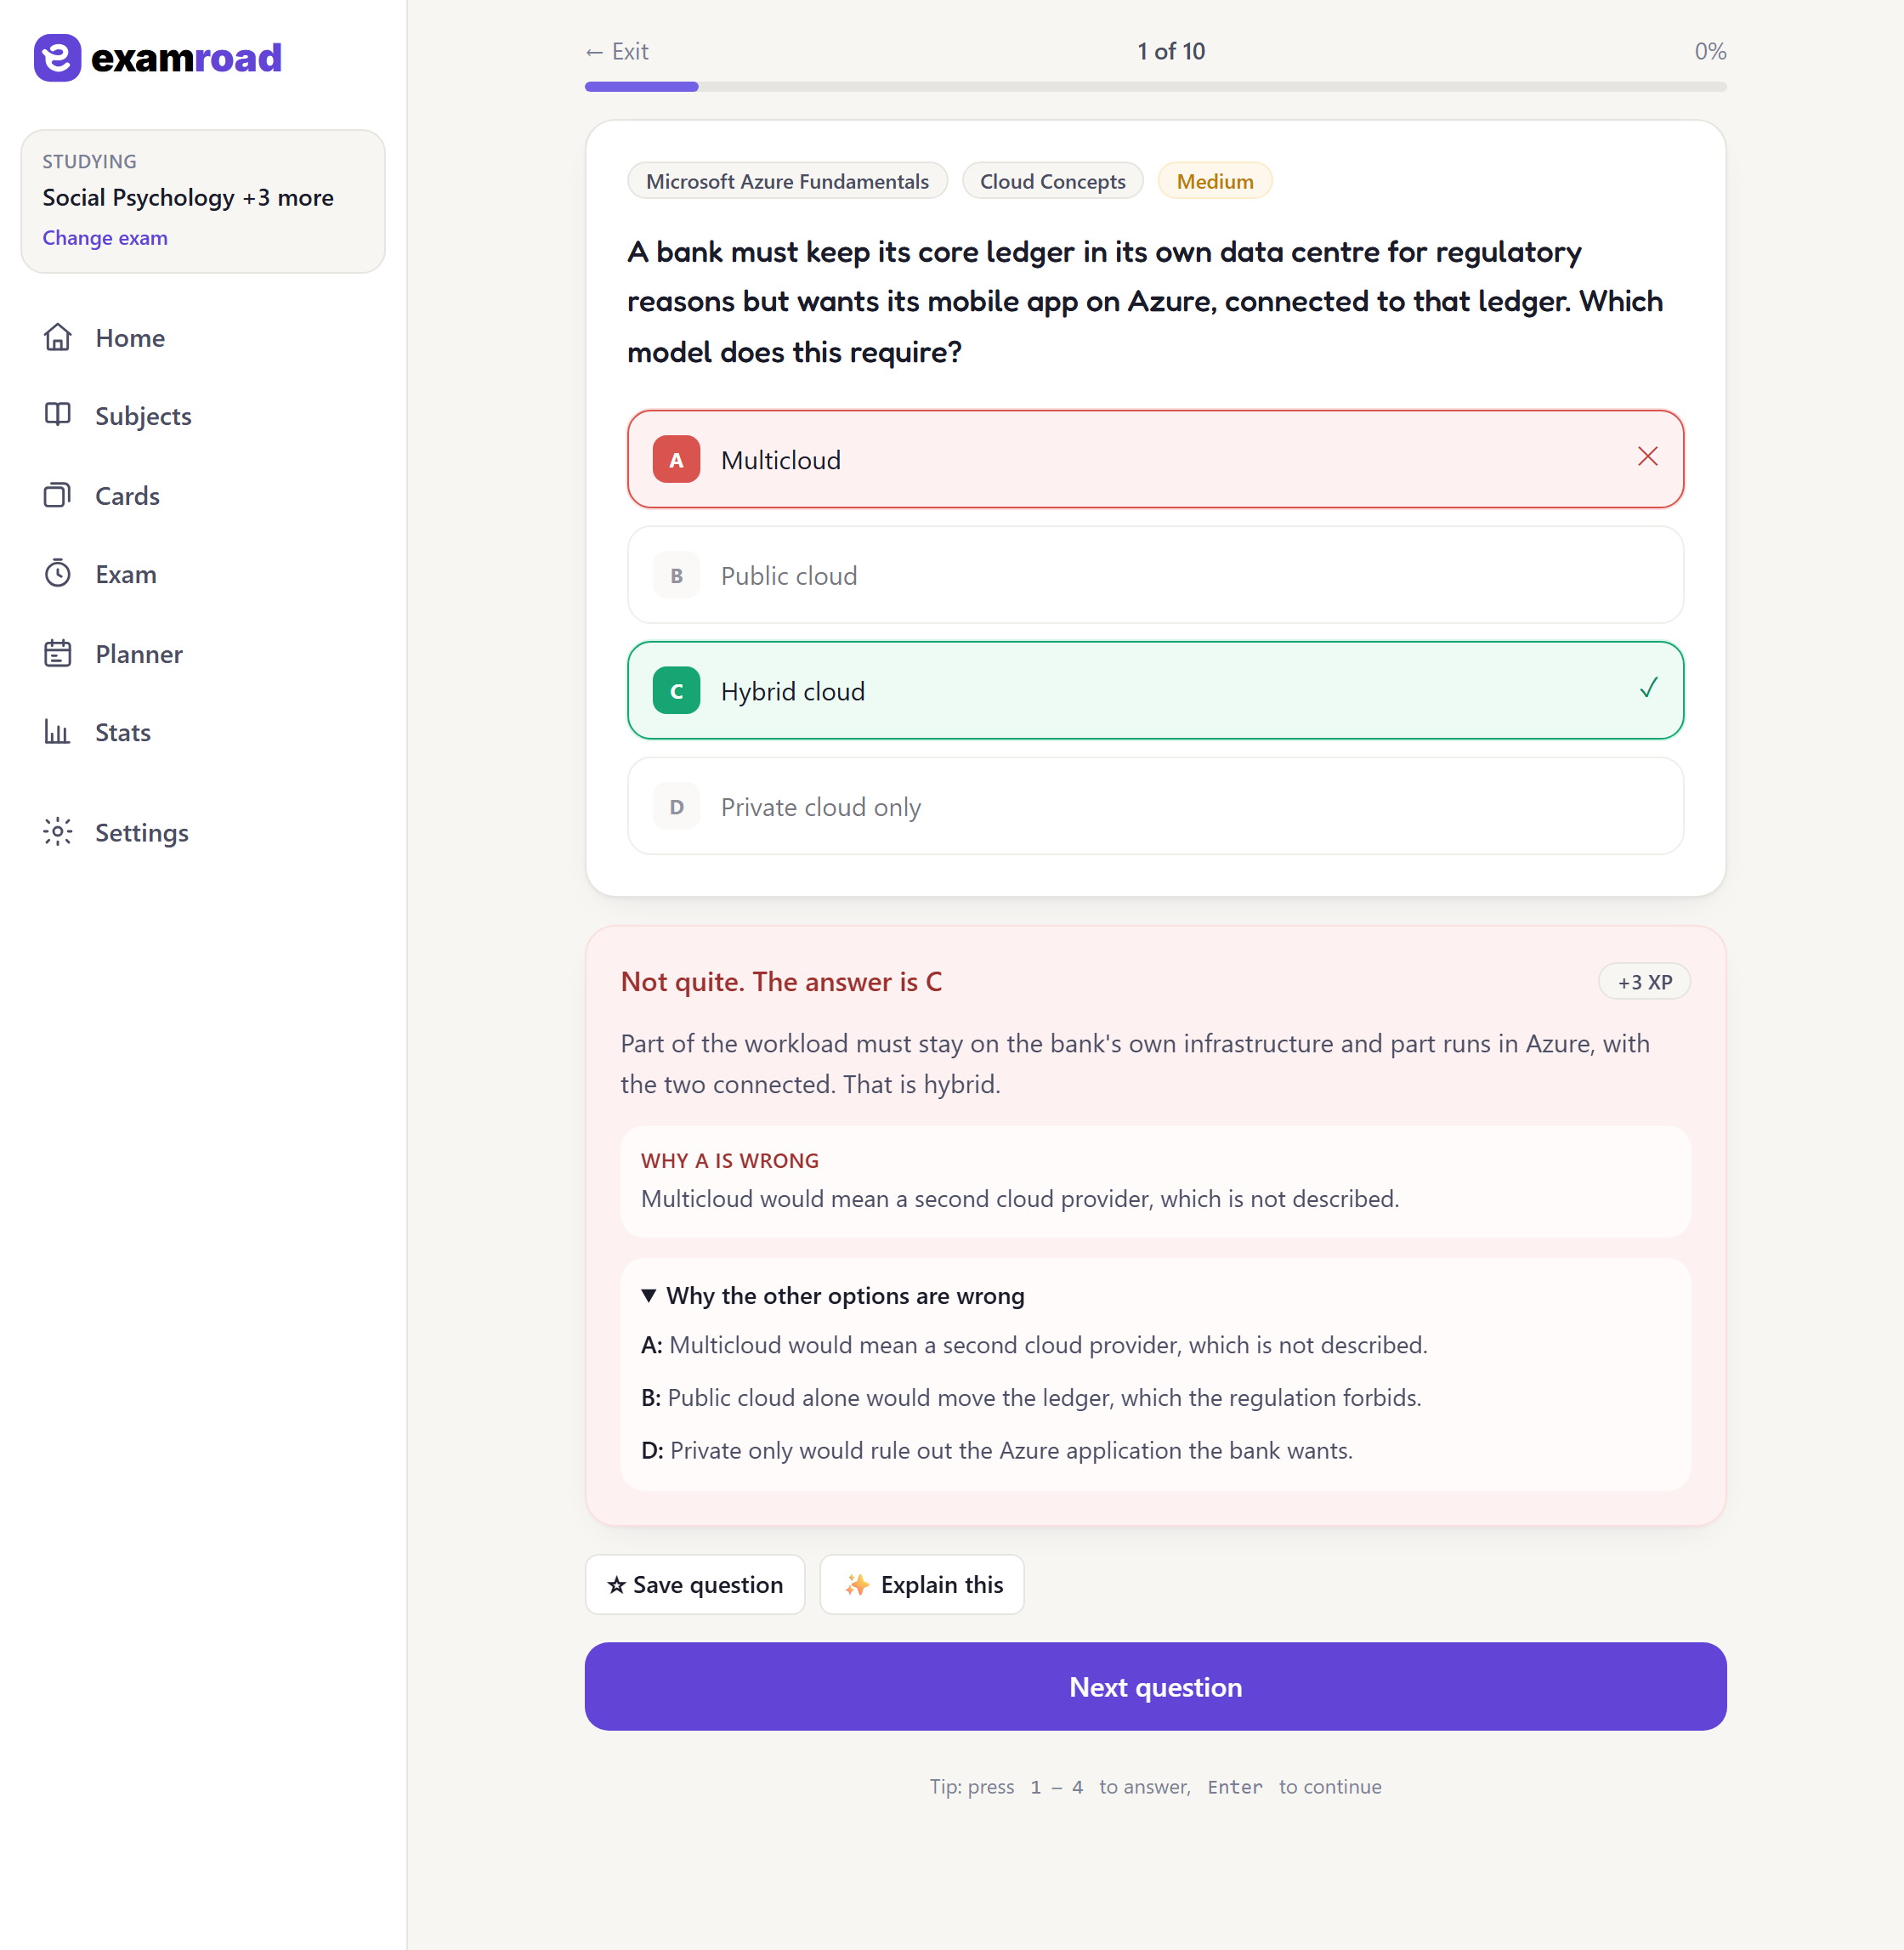Open Home via the house icon
Viewport: 1904px width, 1950px height.
pyautogui.click(x=58, y=337)
